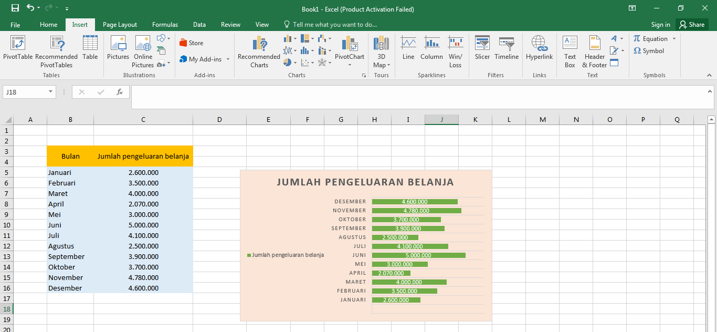Screen dimensions: 717x332
Task: Open the Pictures insert tool
Action: pyautogui.click(x=118, y=47)
